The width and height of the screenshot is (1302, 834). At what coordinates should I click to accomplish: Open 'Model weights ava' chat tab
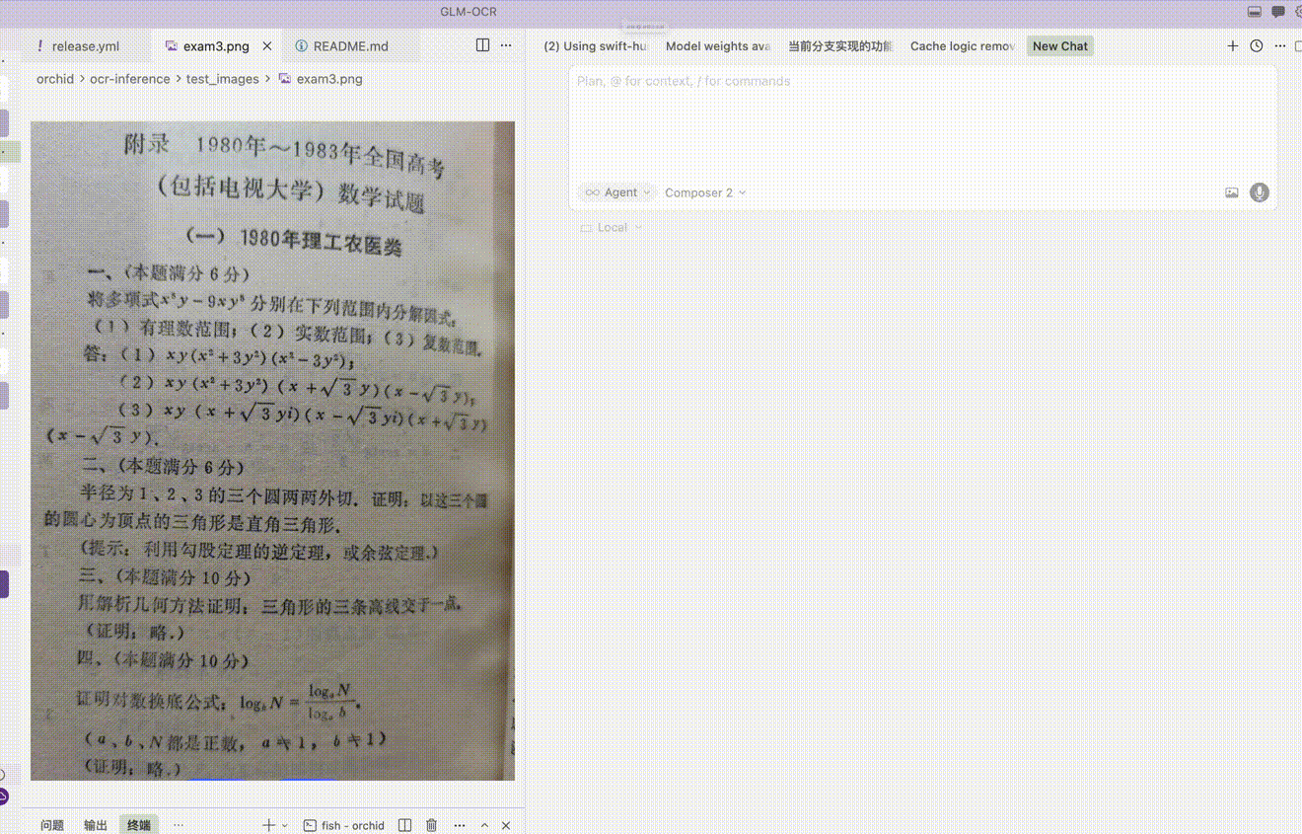[718, 45]
